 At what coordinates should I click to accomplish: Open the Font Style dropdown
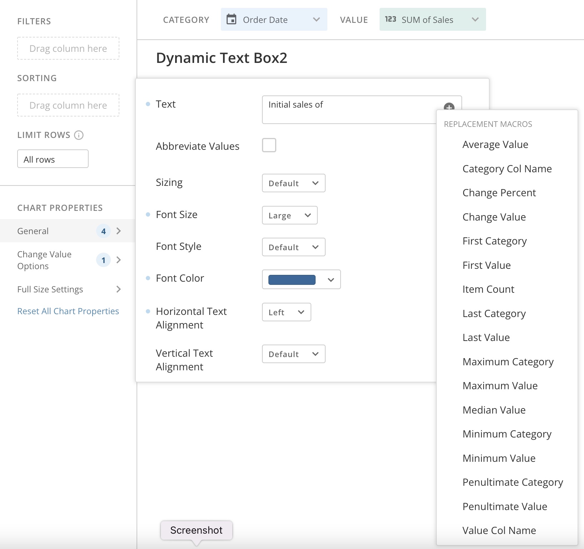tap(293, 247)
